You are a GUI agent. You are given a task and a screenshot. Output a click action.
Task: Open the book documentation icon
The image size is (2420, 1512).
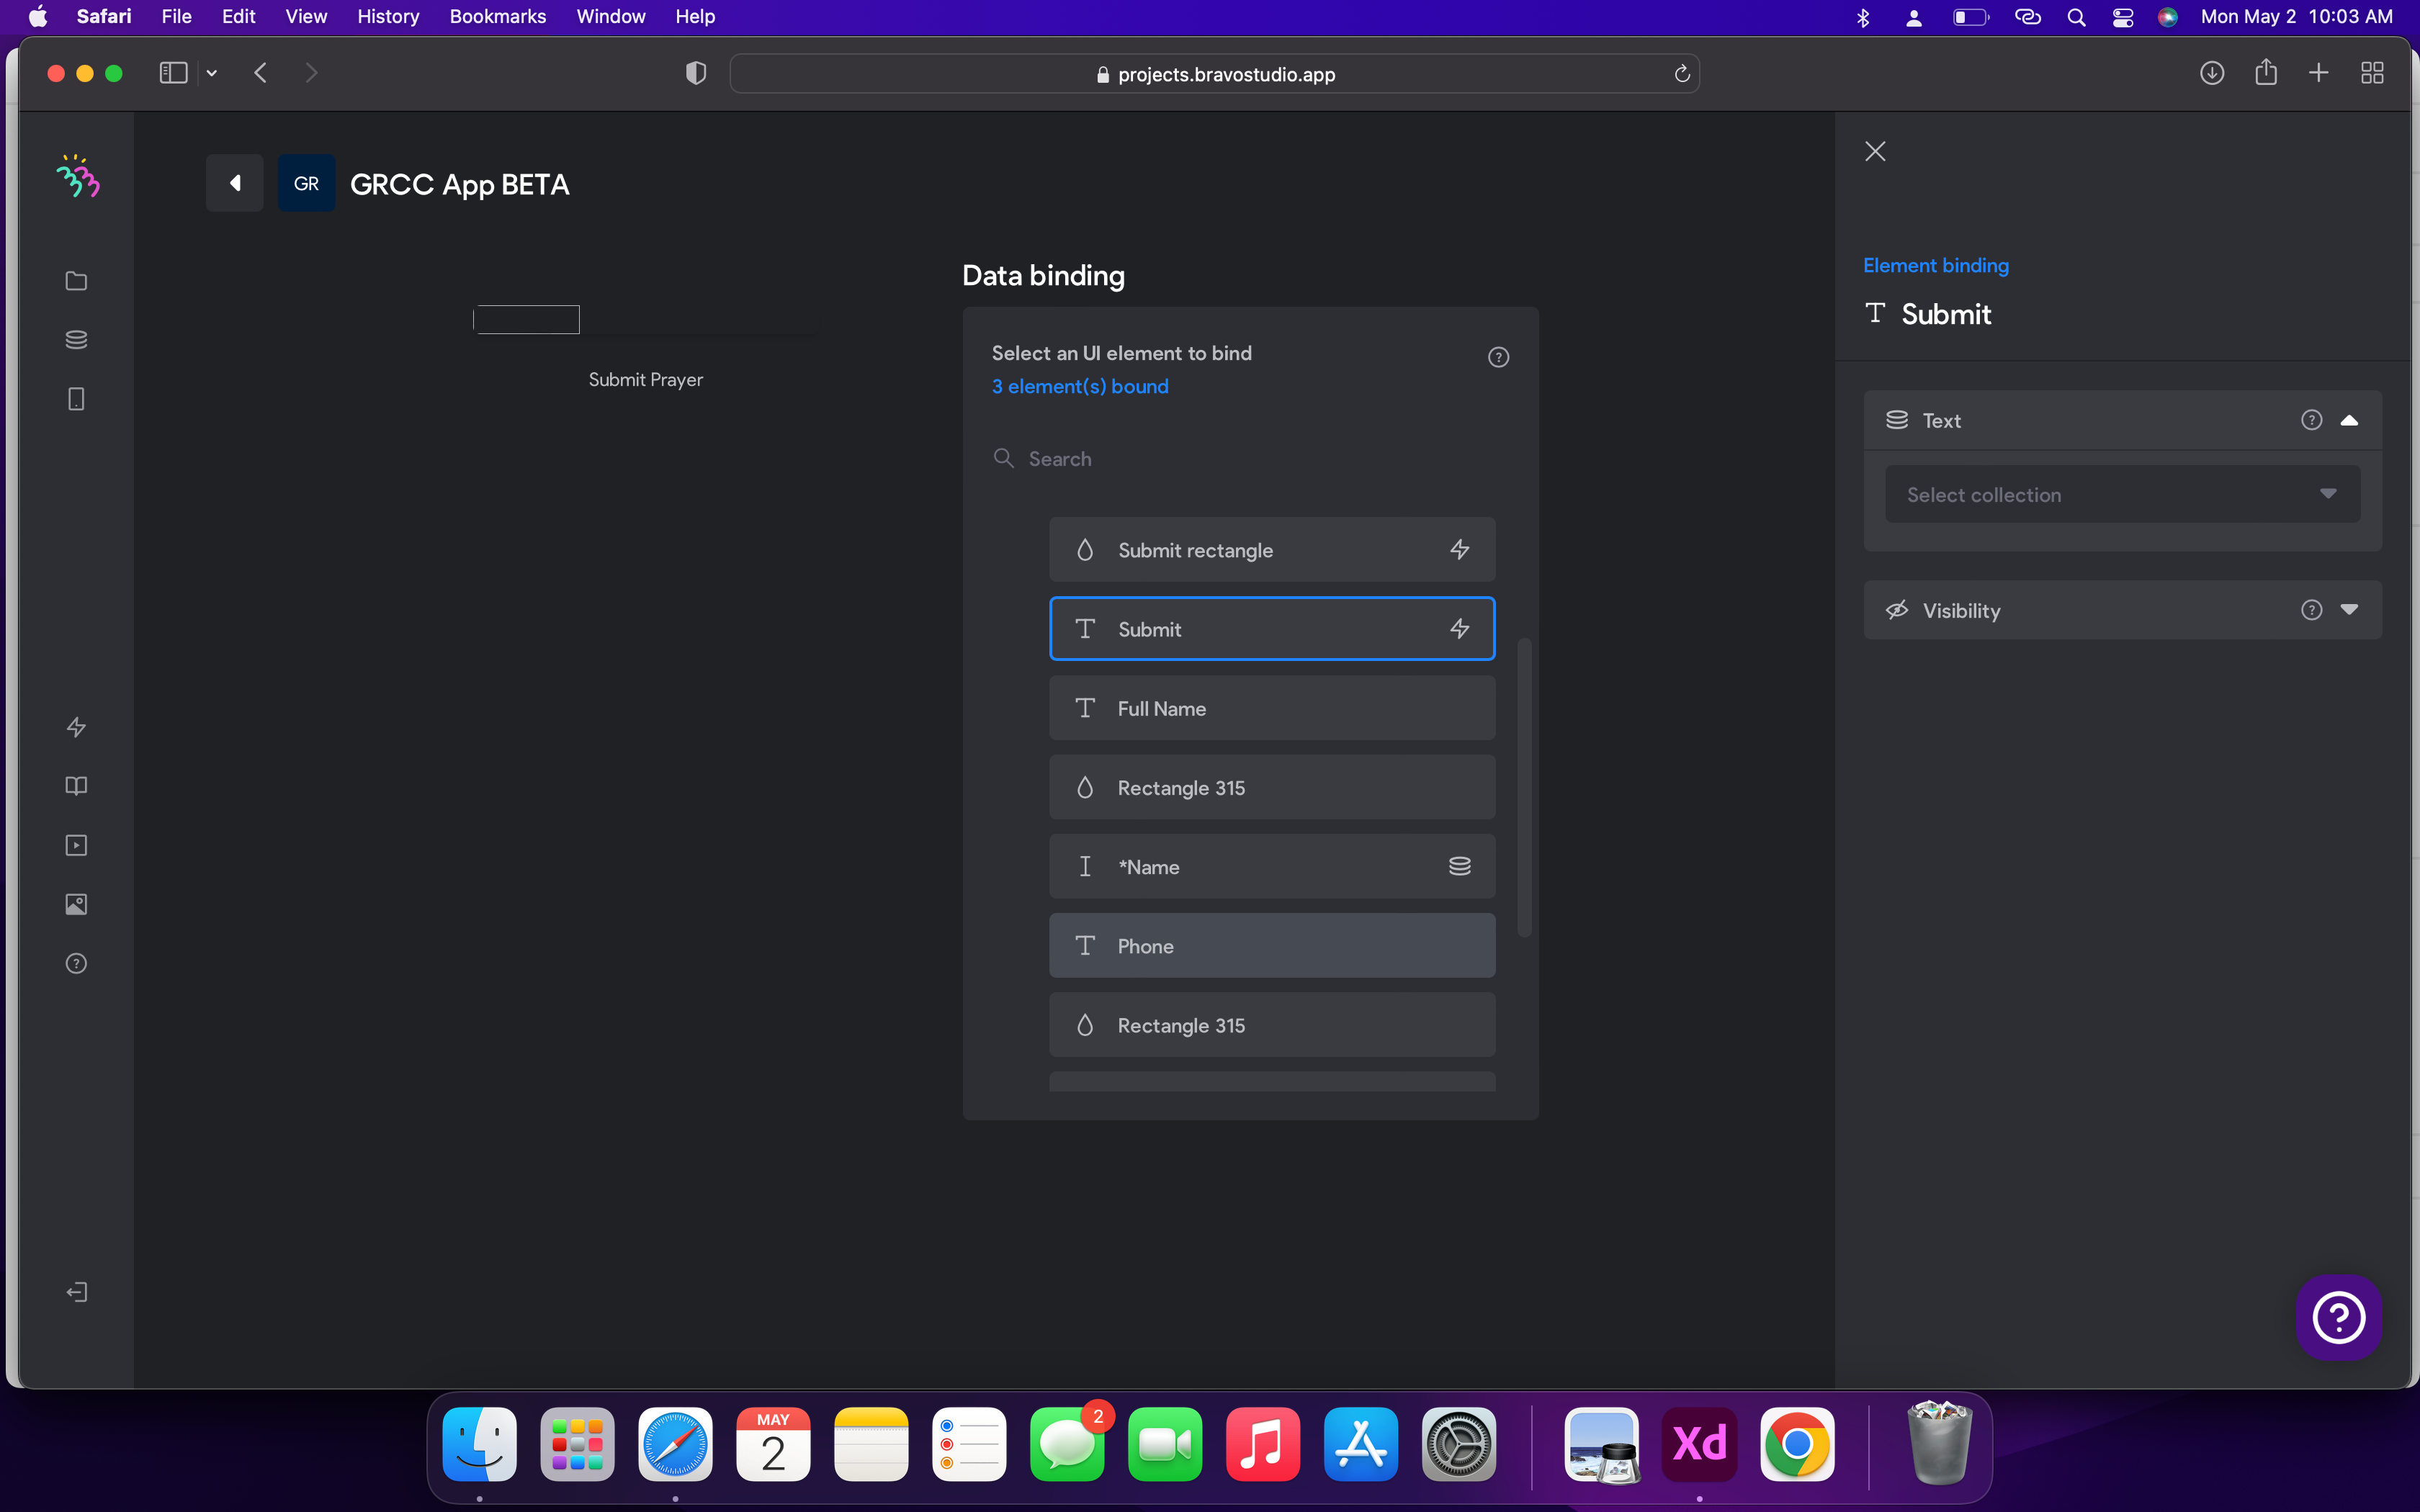pos(76,786)
